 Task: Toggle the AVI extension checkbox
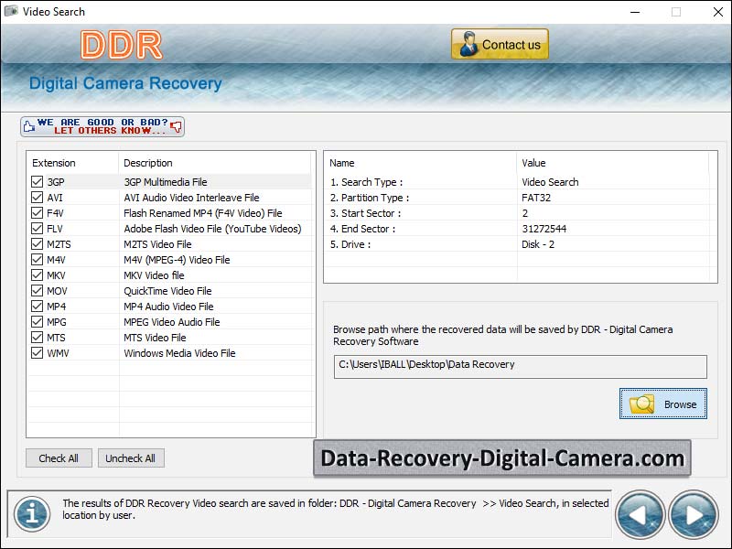point(37,198)
